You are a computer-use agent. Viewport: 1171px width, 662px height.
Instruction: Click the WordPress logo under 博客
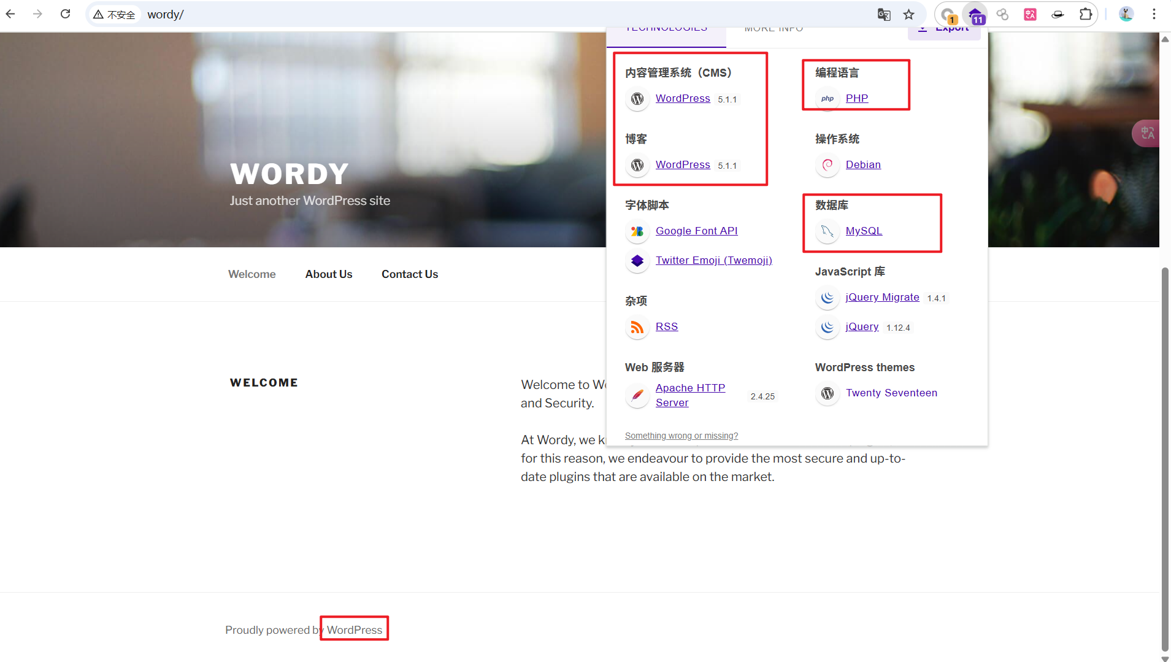pos(637,165)
